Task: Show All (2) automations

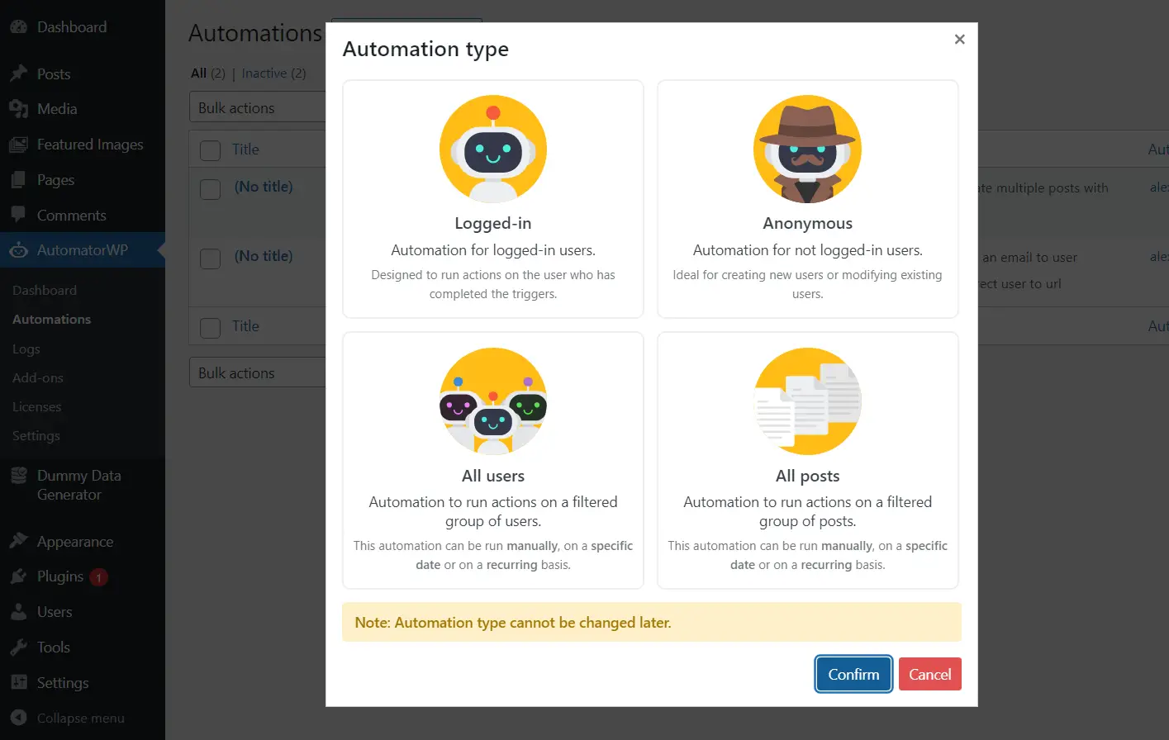Action: [208, 74]
